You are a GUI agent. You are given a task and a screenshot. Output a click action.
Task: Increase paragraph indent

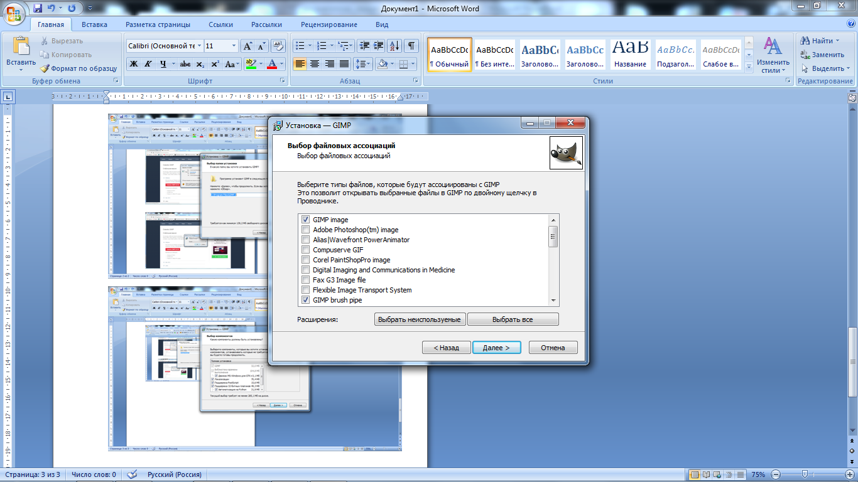(378, 46)
